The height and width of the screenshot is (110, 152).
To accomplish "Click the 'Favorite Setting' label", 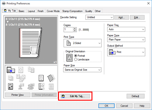I will (x=68, y=17).
